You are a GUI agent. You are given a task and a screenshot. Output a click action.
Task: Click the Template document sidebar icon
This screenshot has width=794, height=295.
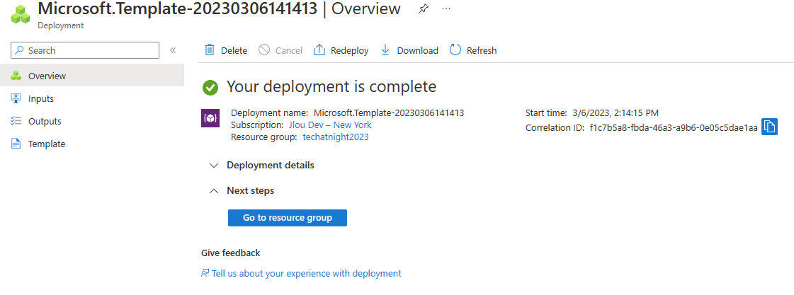[16, 144]
